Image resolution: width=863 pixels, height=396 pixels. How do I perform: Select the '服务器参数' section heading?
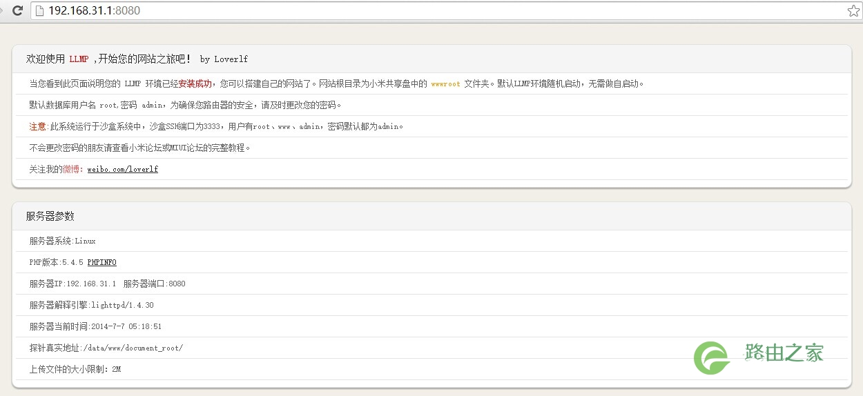coord(50,217)
